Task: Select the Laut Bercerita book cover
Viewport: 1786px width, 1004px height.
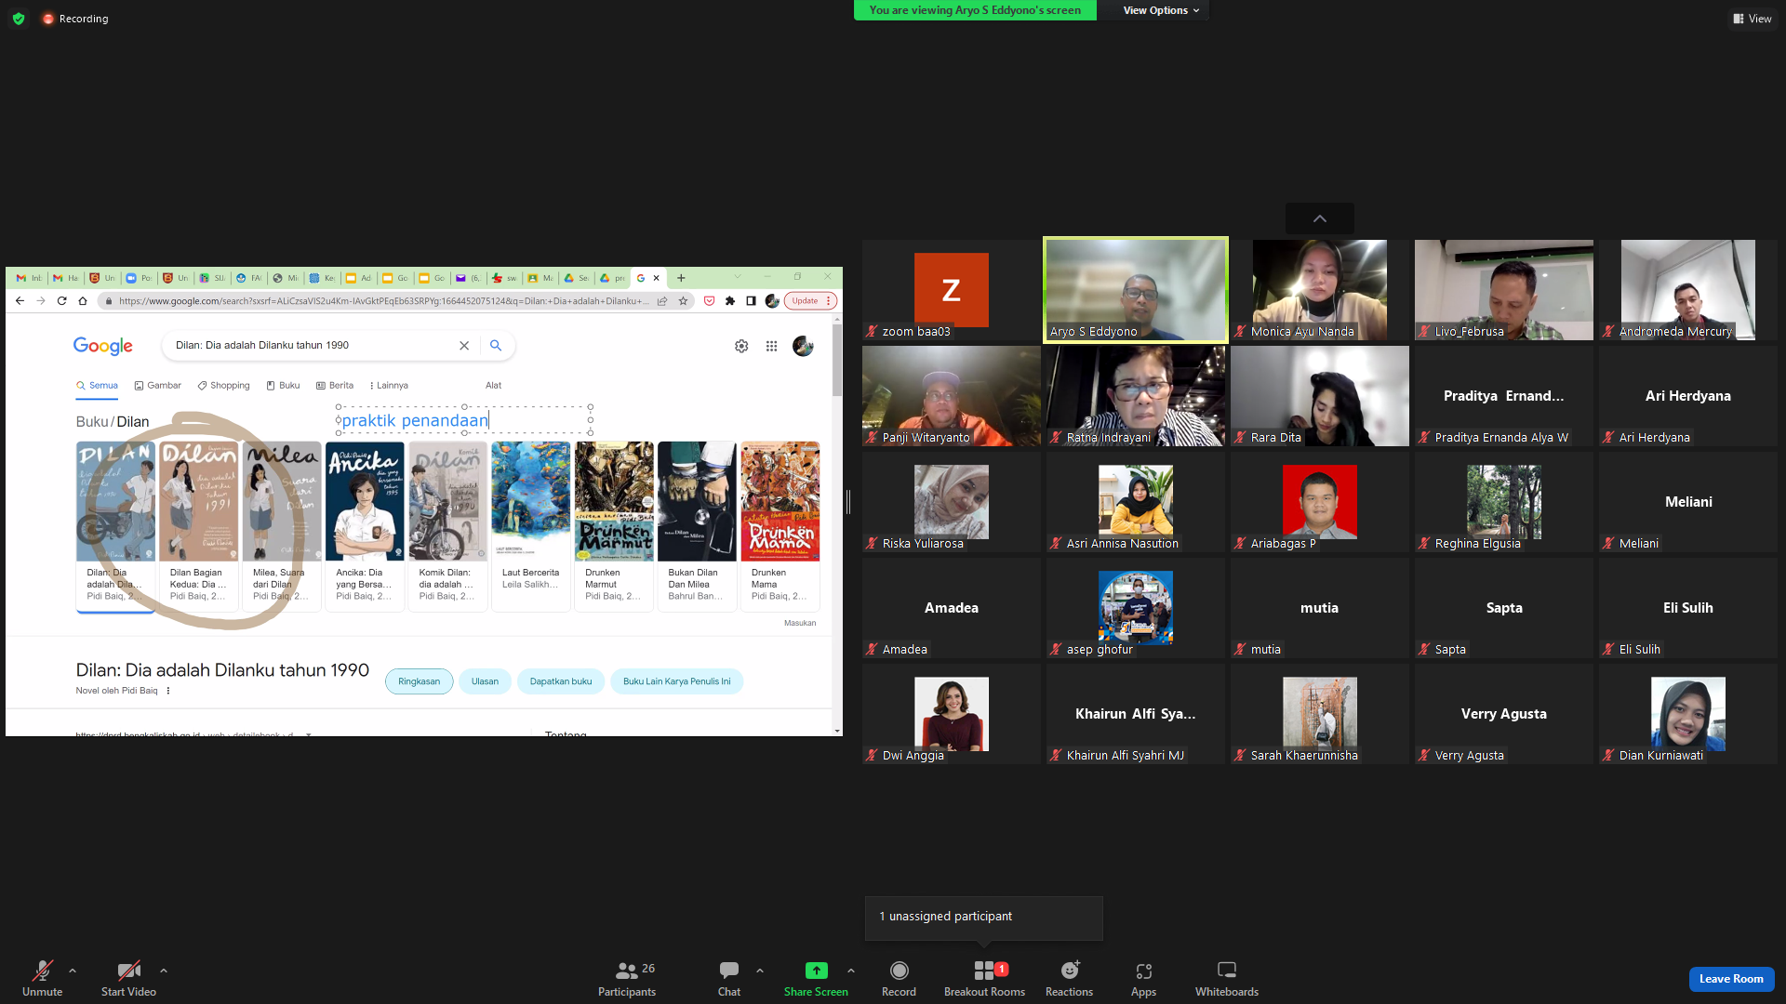Action: (530, 502)
